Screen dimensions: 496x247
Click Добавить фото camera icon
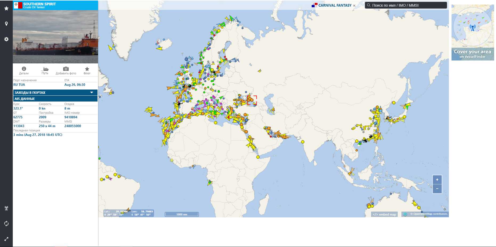click(66, 69)
